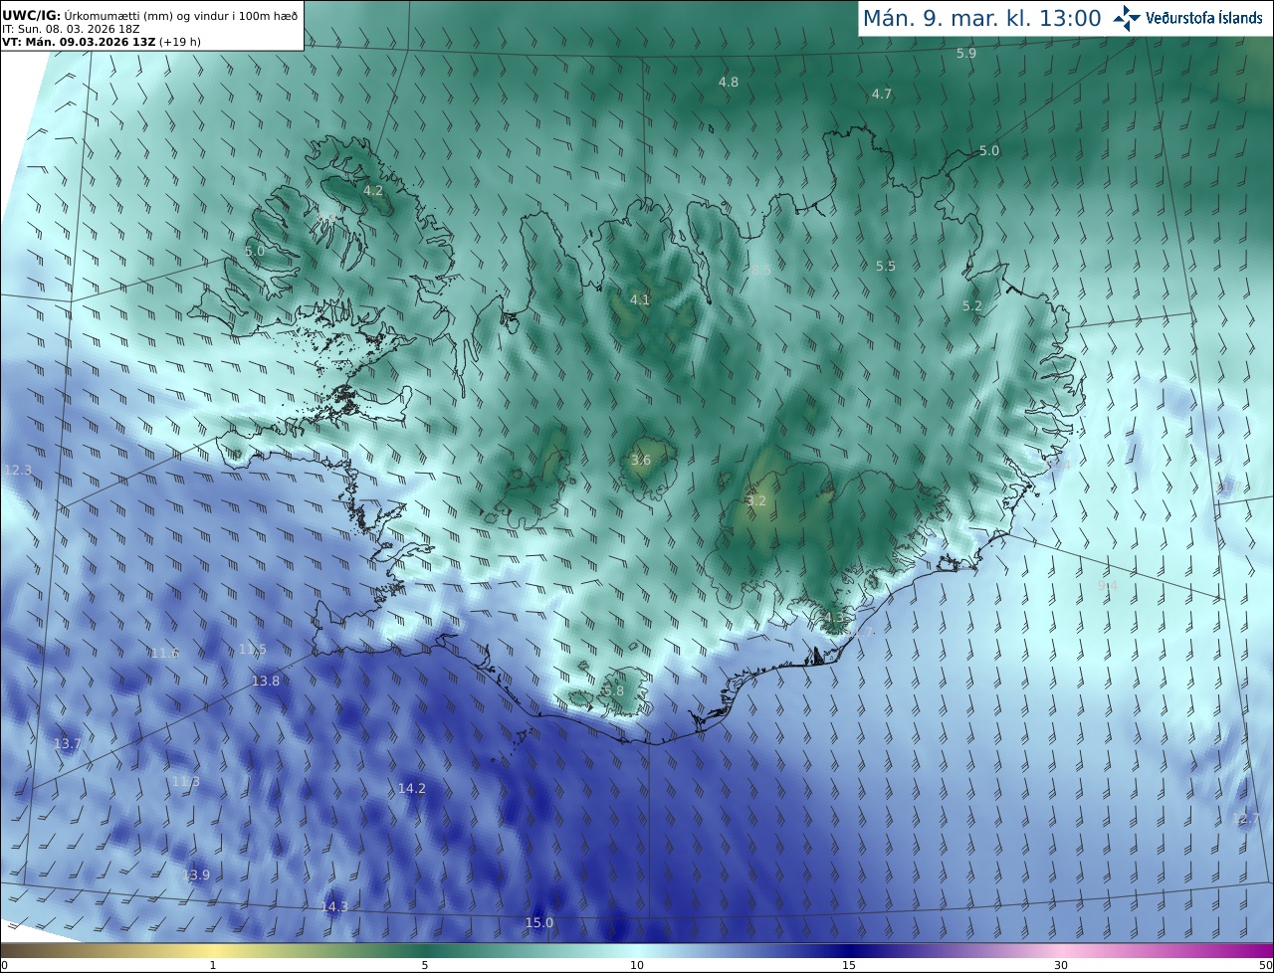Pick the pink colorbar segment near 30 mm
The height and width of the screenshot is (973, 1274).
[1061, 950]
